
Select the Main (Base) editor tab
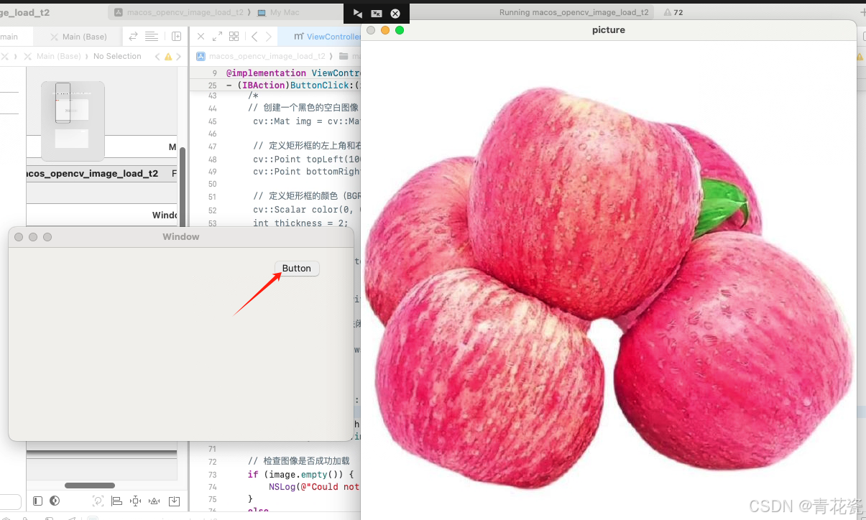79,37
